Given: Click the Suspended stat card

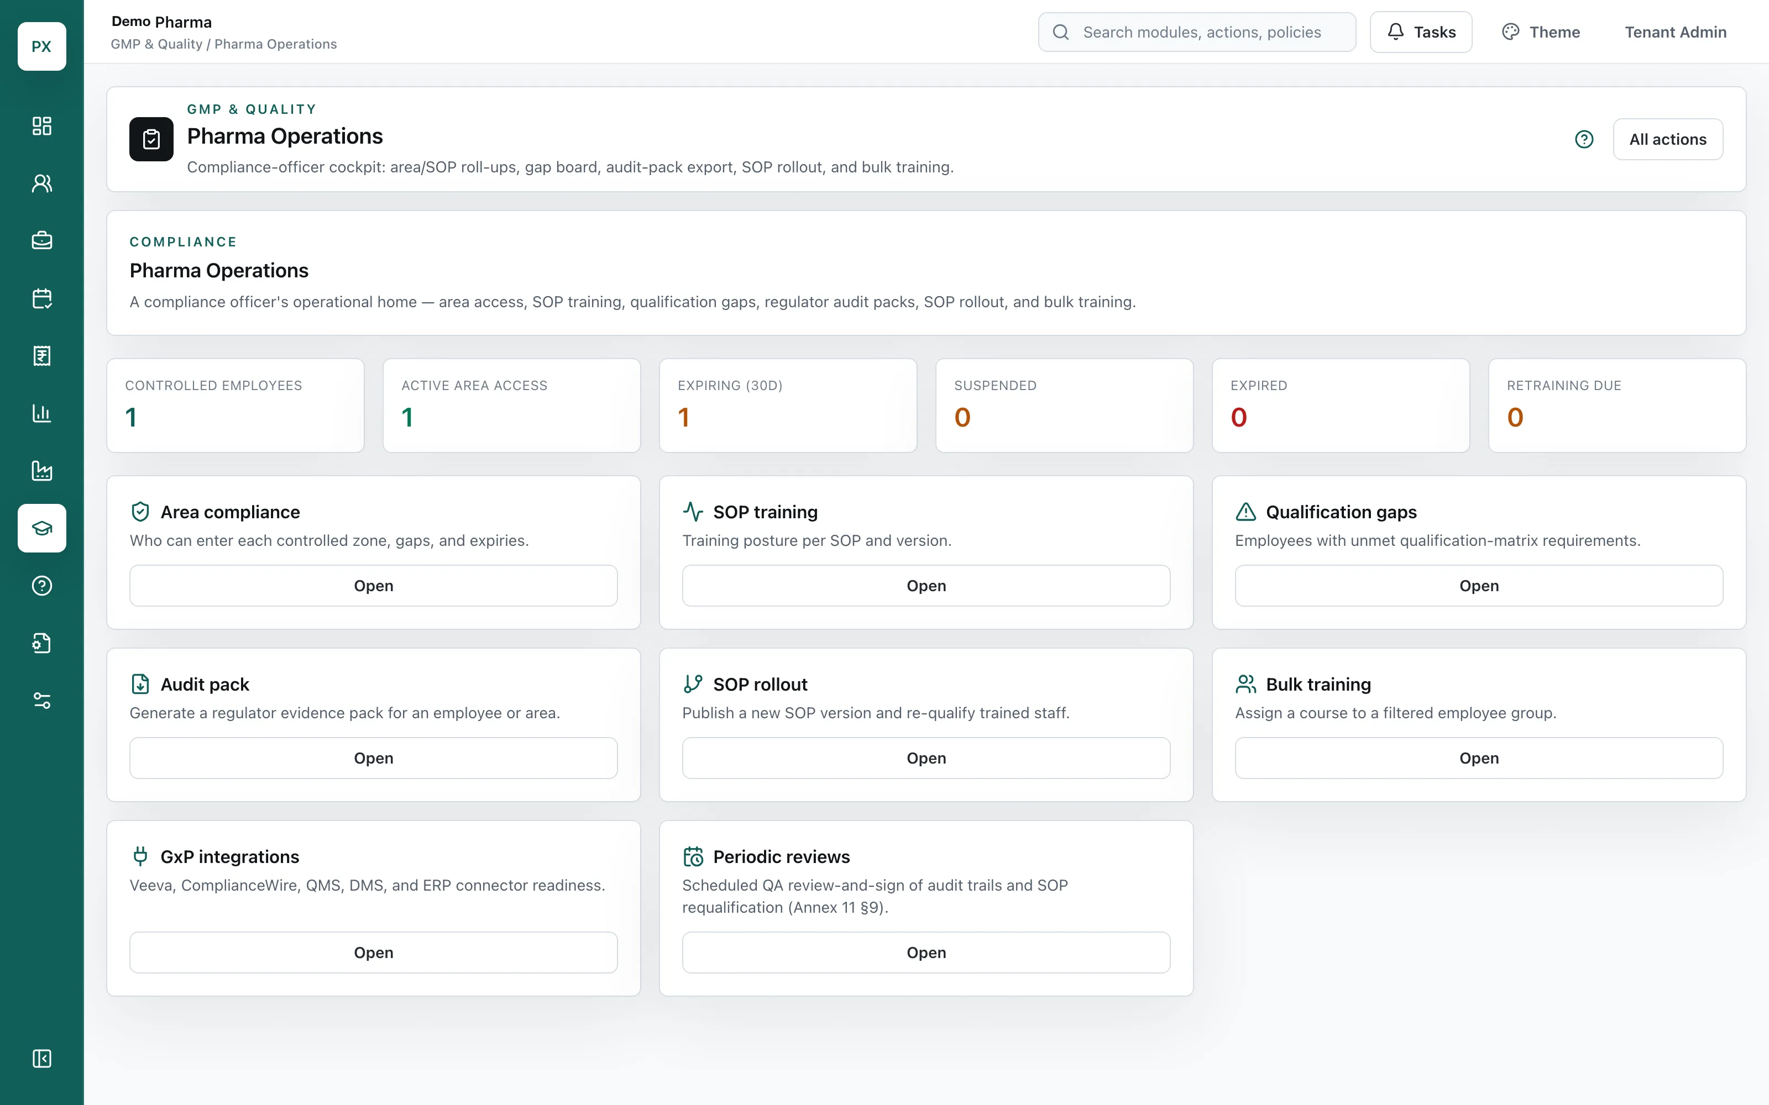Looking at the screenshot, I should pyautogui.click(x=1064, y=406).
